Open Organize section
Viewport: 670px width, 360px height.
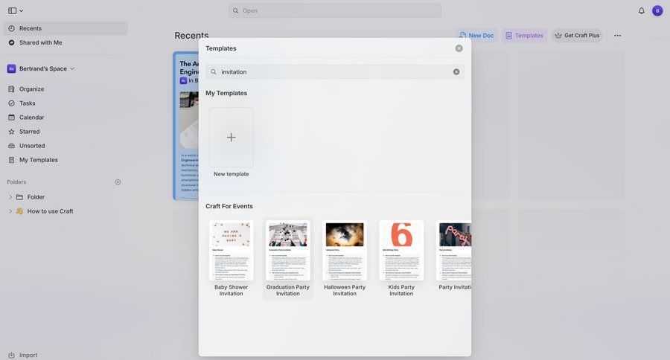pos(31,89)
